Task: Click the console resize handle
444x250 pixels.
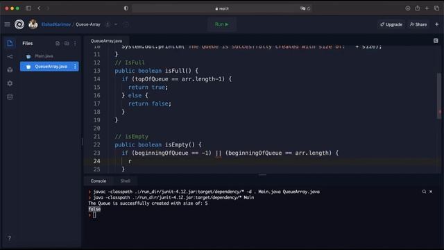Action: (262, 175)
